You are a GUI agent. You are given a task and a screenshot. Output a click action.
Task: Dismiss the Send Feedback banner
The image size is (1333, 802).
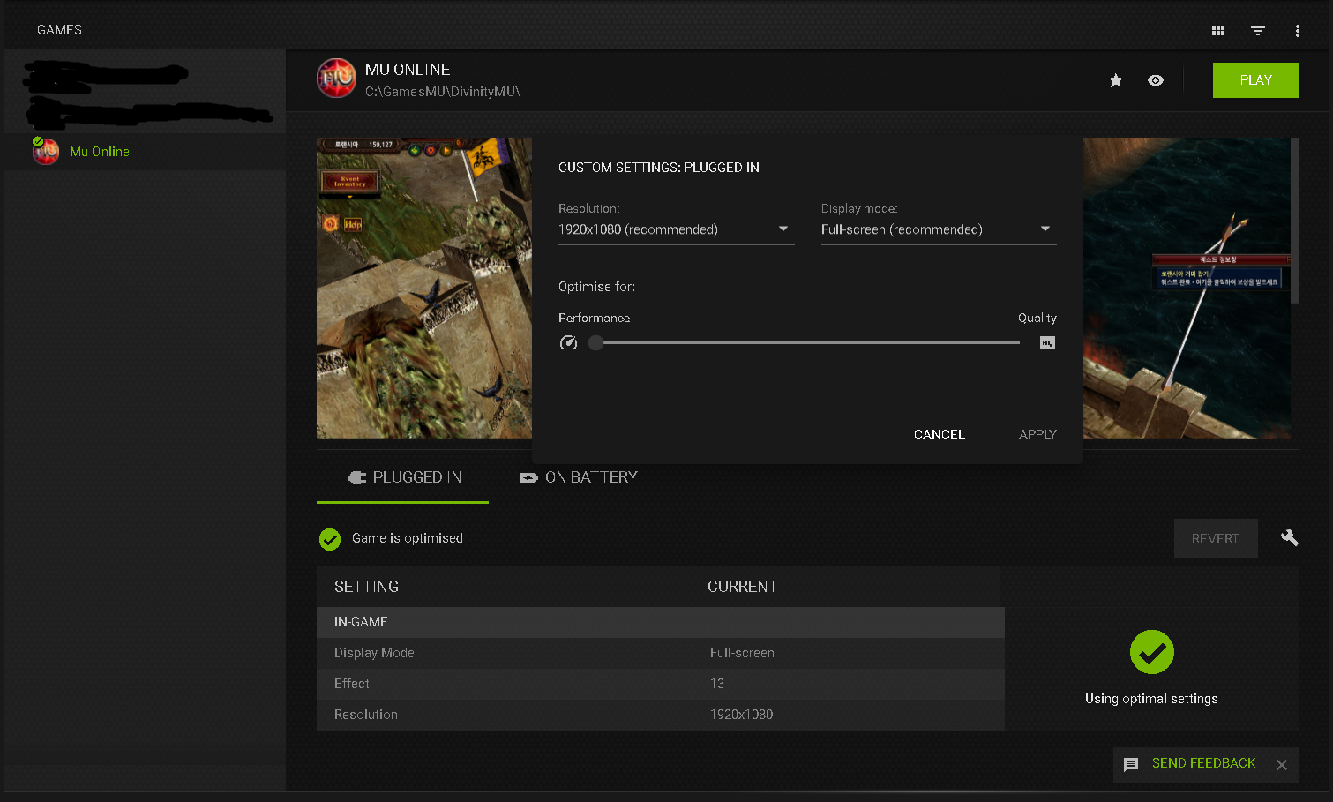pyautogui.click(x=1282, y=765)
